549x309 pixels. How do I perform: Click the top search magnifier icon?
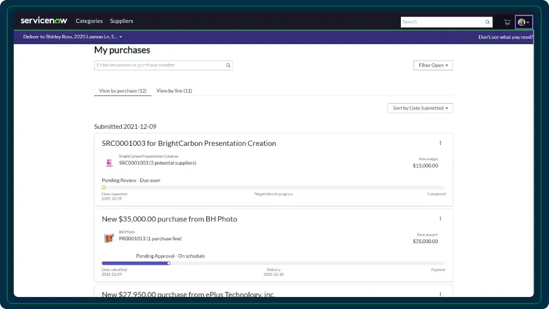click(x=487, y=22)
